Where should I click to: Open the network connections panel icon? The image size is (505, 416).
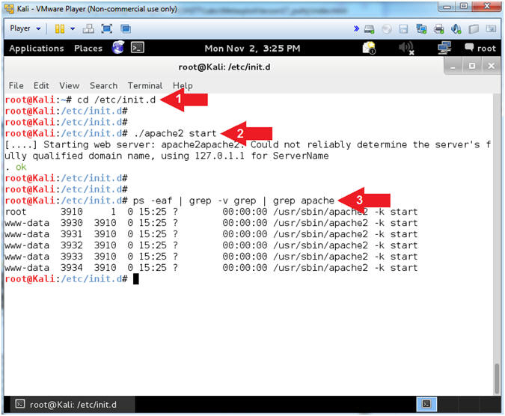pos(444,48)
